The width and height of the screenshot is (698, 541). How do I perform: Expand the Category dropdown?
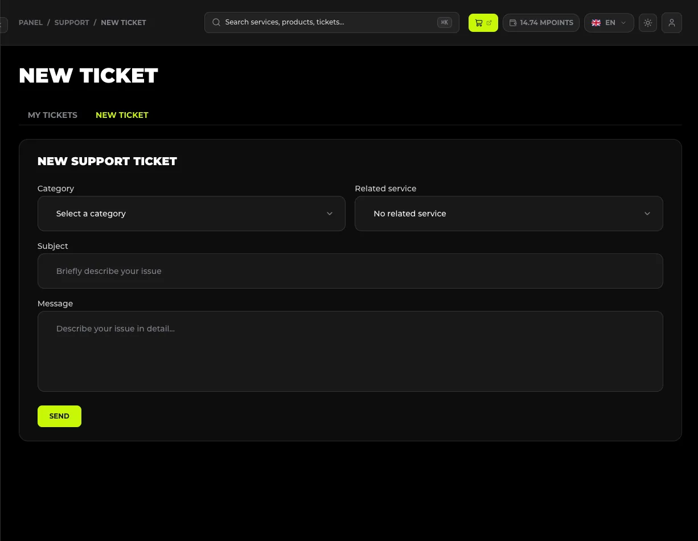(191, 214)
